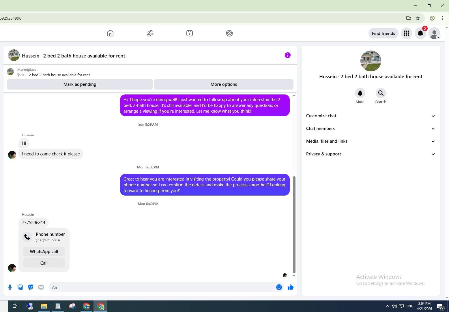449x312 pixels.
Task: Click the Find friends button
Action: click(x=383, y=33)
